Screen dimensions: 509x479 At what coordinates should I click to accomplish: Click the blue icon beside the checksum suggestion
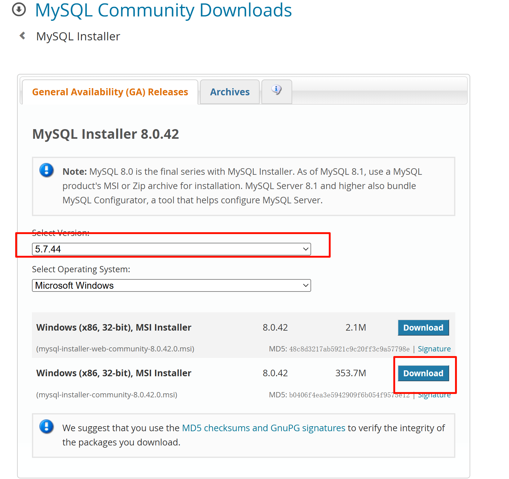[x=47, y=427]
